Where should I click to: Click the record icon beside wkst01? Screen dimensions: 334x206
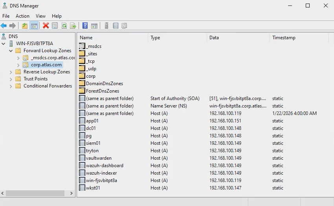(x=82, y=188)
